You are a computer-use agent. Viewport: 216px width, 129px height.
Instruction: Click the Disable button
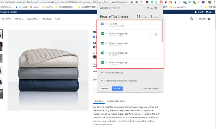[x=105, y=88]
